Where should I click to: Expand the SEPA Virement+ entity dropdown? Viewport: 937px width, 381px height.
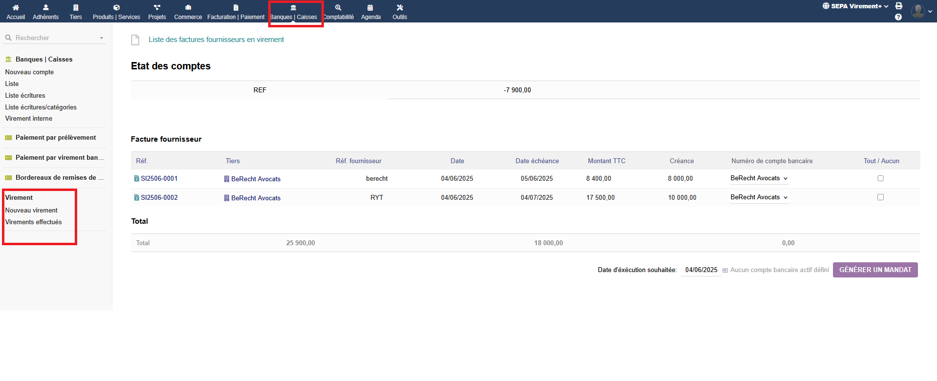coord(856,6)
